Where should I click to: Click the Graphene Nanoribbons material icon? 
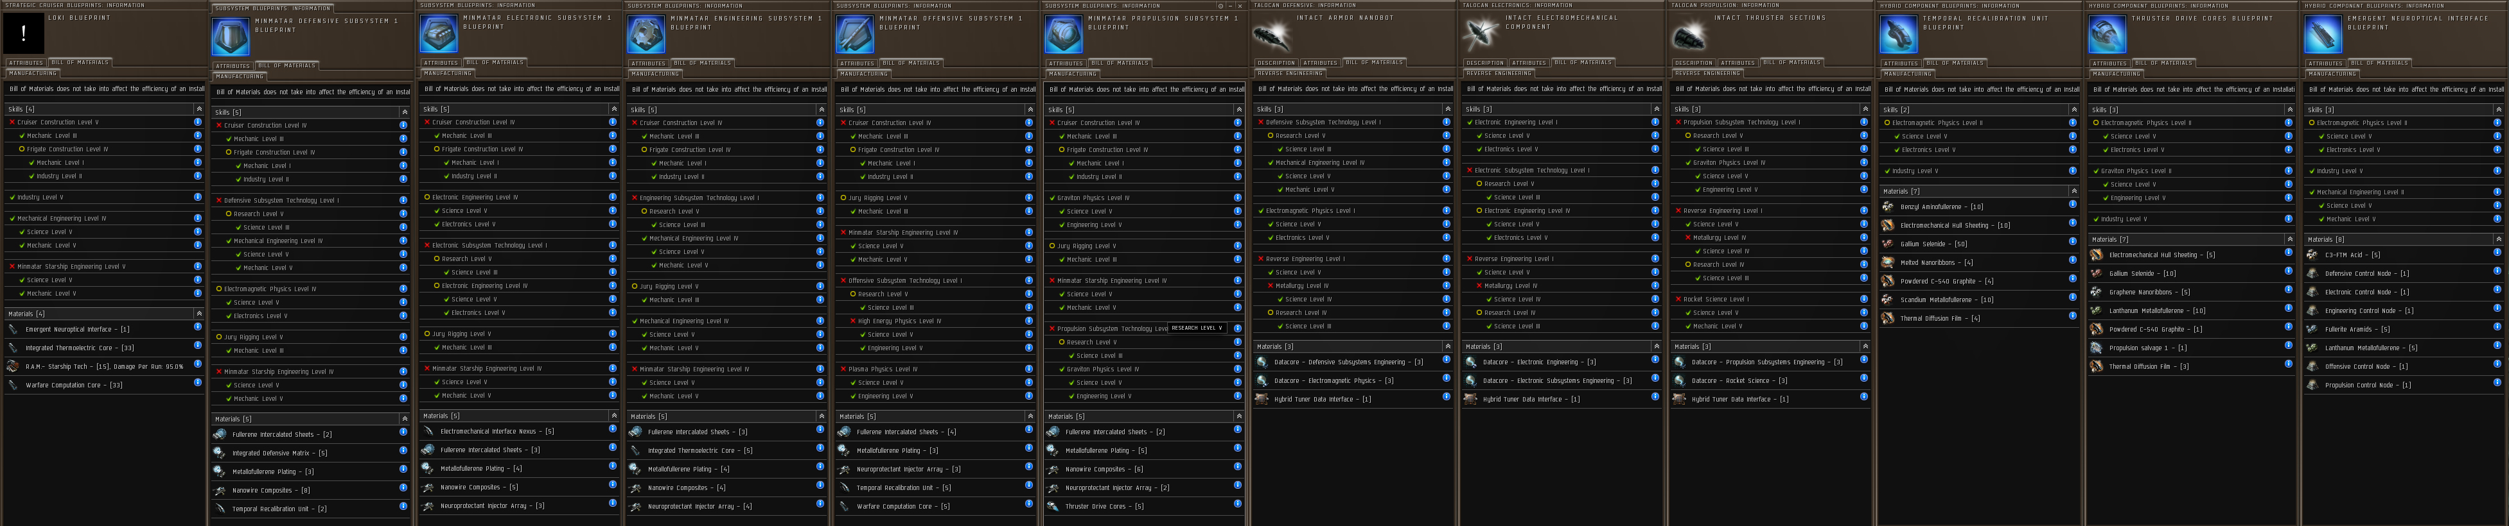(2097, 292)
